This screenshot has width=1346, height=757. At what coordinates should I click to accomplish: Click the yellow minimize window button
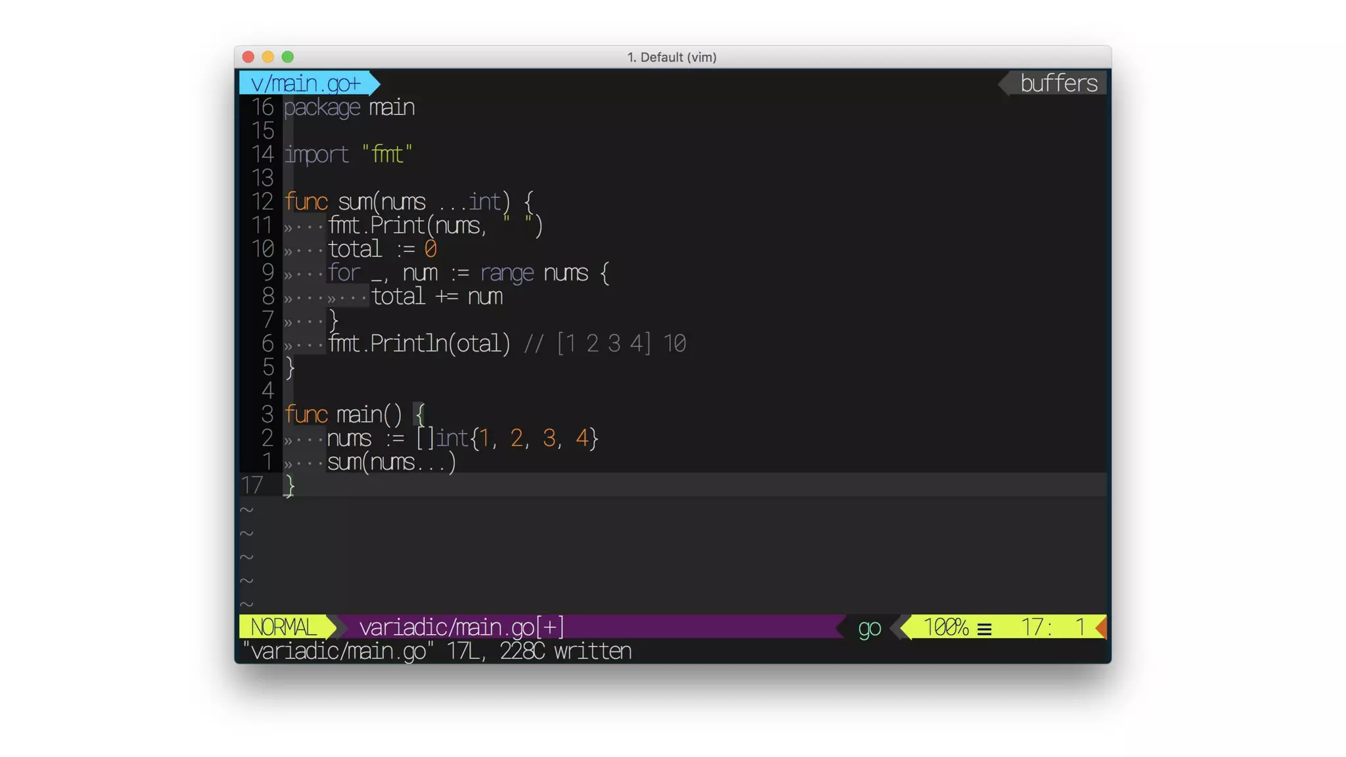click(267, 57)
